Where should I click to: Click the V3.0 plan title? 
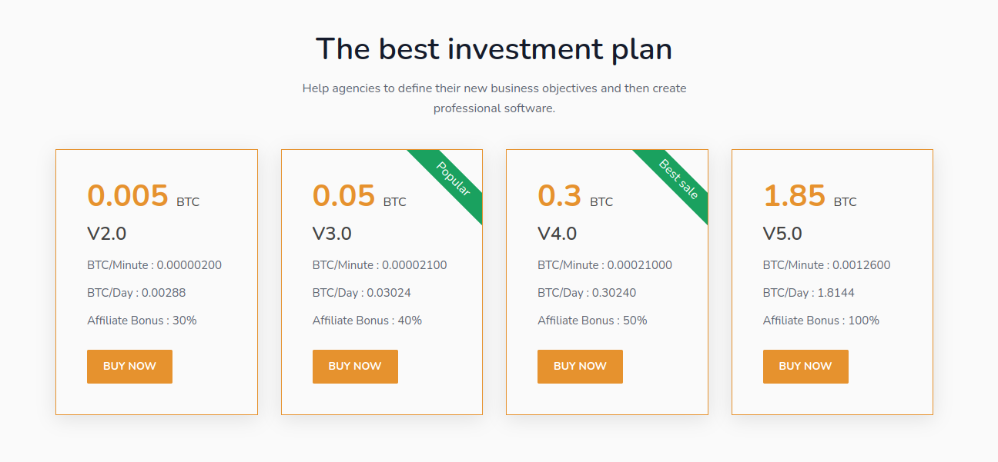tap(332, 234)
